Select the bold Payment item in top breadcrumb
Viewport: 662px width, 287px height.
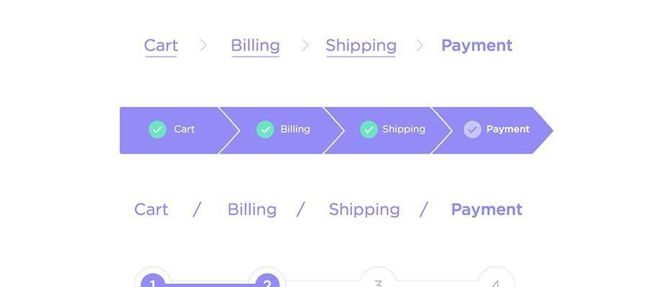(476, 47)
